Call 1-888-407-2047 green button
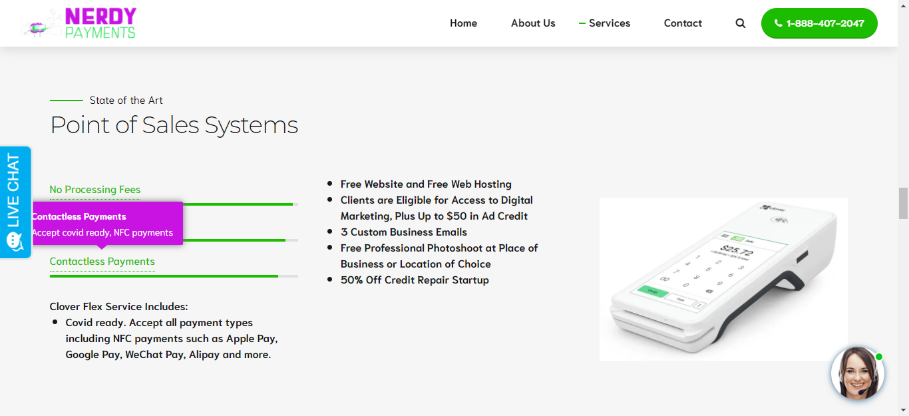This screenshot has height=416, width=909. [x=819, y=23]
